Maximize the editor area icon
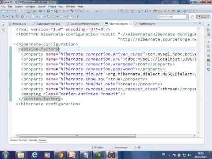 [200, 23]
